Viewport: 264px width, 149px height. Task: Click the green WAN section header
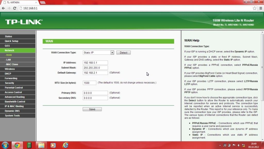coord(108,41)
